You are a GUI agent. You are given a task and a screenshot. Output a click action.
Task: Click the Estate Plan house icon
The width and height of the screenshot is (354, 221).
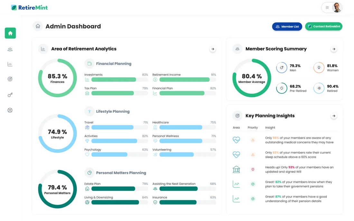87,189
